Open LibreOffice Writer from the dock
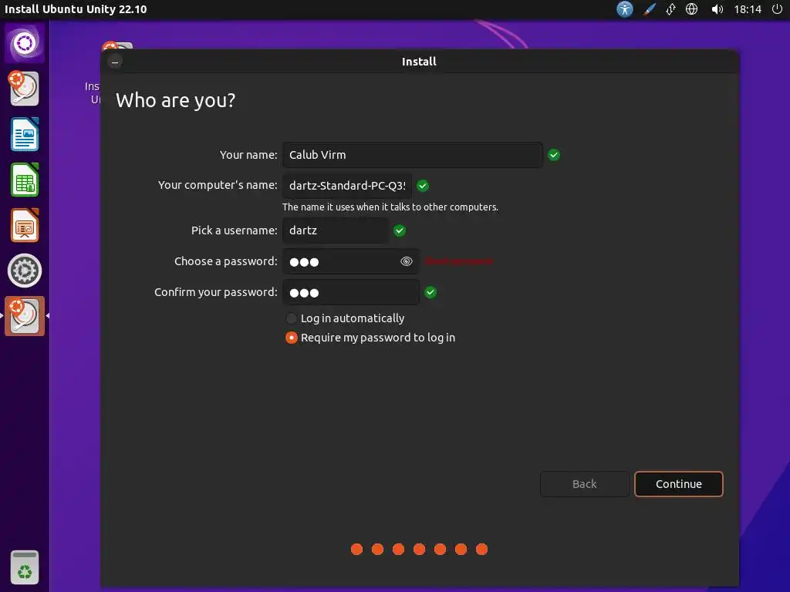The image size is (790, 592). 24,134
